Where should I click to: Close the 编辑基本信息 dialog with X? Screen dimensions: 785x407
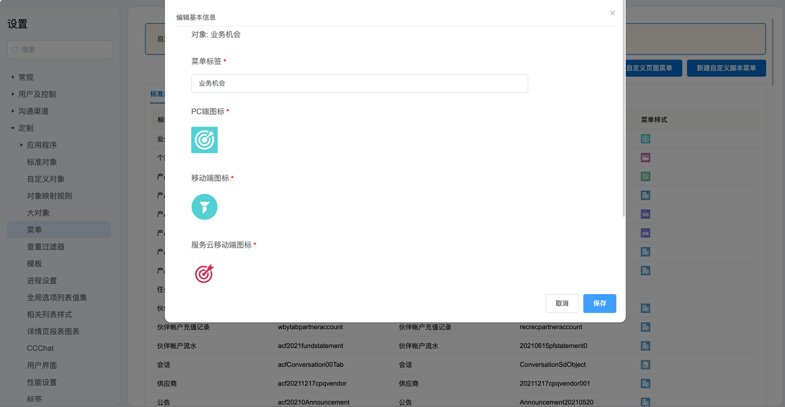click(x=612, y=13)
